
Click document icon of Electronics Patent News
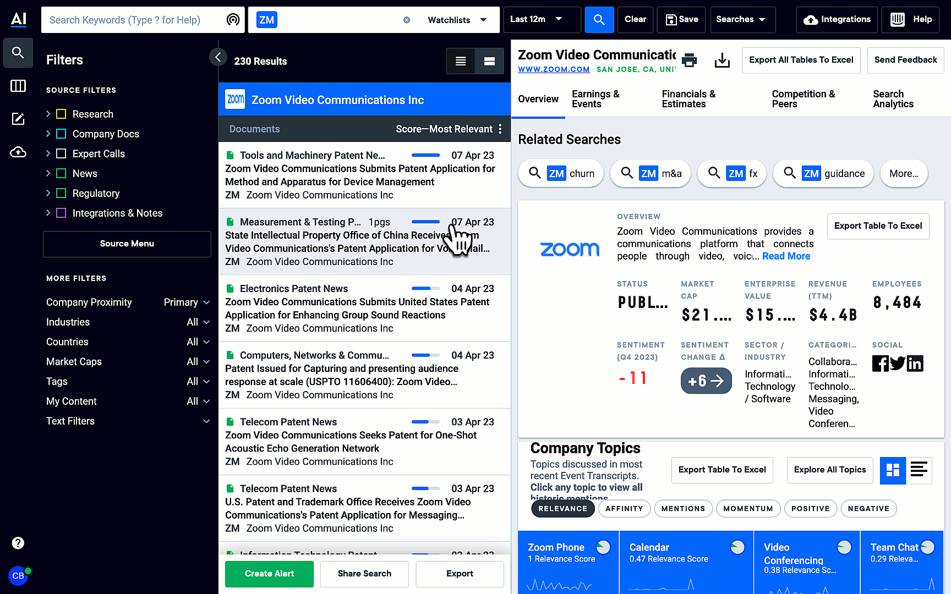[230, 288]
